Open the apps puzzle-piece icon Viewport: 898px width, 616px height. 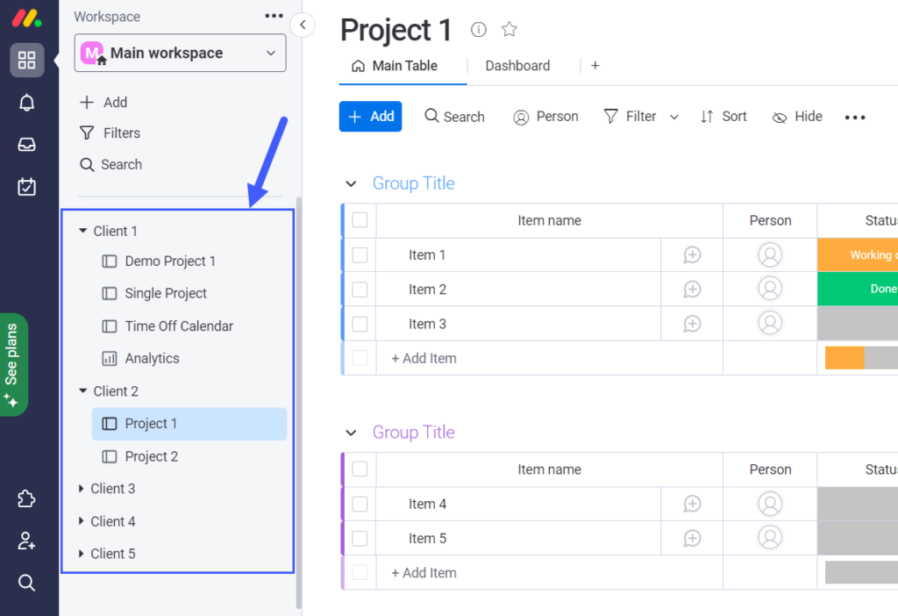[x=27, y=498]
